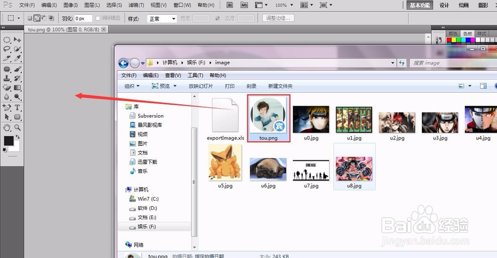497x258 pixels.
Task: Choose New selection mode
Action: 30,18
